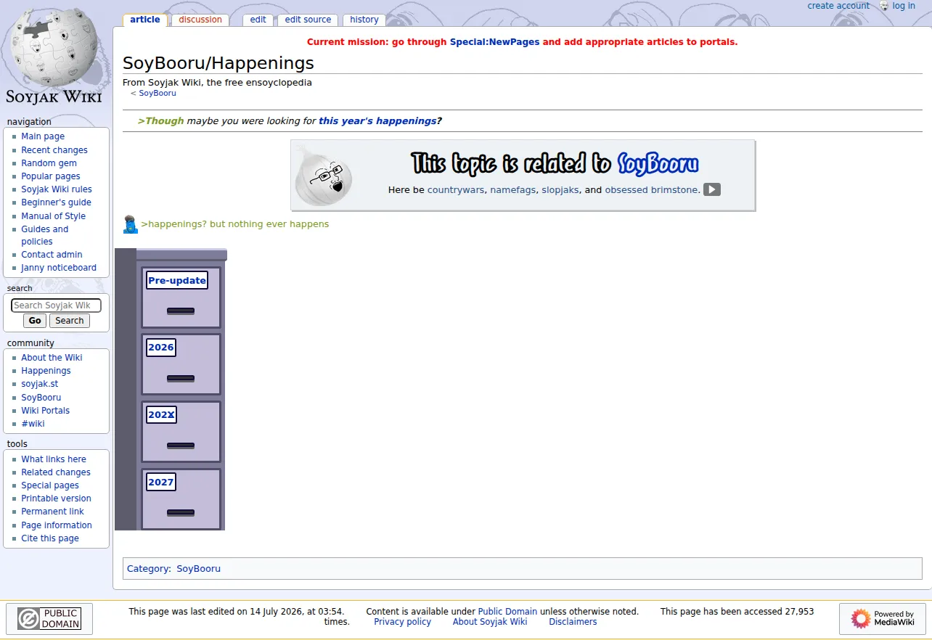Viewport: 932px width, 640px height.
Task: Click the user avatar icon near log in
Action: [883, 6]
